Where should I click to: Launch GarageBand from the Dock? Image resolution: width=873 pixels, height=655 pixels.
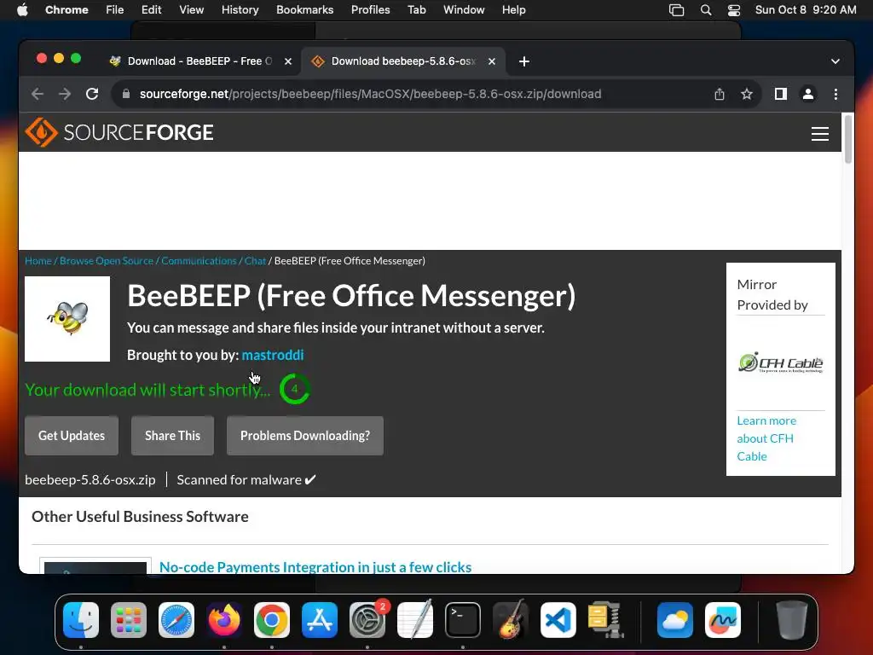click(511, 620)
